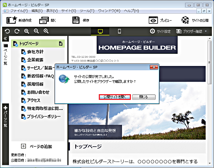Click the 公開サイトを開く button
Screen dimensions: 214x168
click(115, 97)
